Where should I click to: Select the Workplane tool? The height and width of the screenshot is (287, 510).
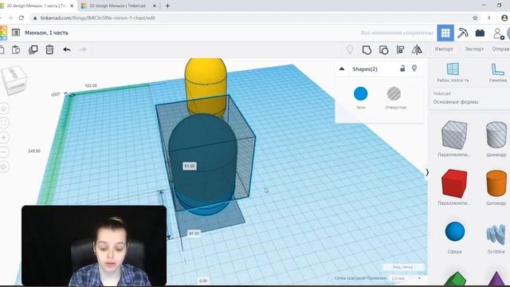coord(453,73)
